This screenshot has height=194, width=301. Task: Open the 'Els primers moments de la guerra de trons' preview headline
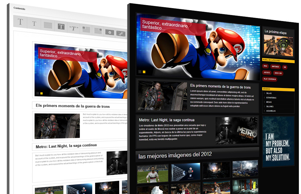pyautogui.click(x=220, y=86)
